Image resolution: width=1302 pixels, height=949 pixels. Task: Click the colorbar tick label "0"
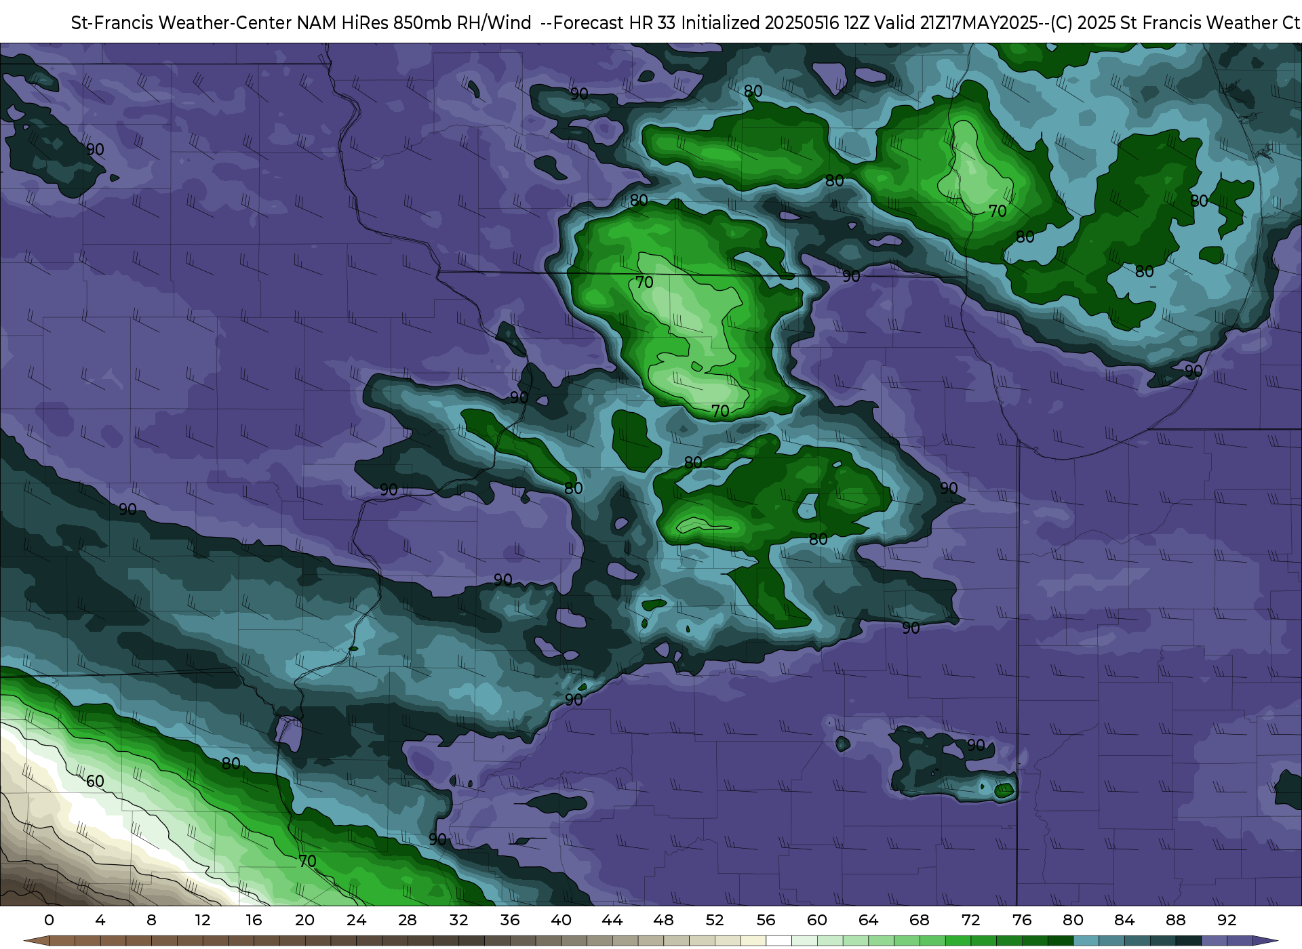coord(49,921)
